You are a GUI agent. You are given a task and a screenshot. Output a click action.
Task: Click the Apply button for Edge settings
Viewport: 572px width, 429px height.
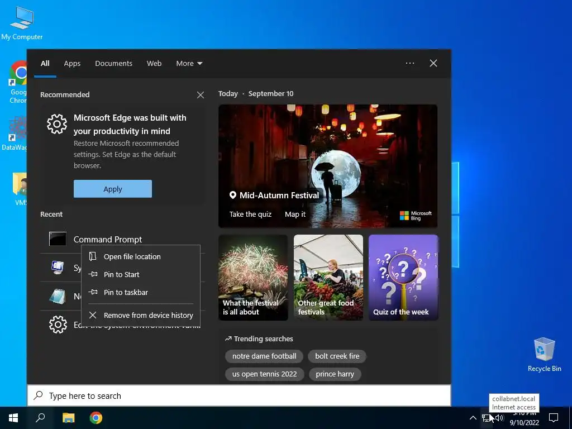(x=113, y=189)
